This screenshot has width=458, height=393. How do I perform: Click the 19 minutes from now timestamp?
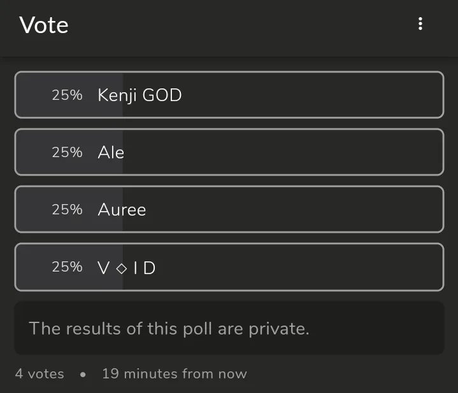click(x=174, y=374)
